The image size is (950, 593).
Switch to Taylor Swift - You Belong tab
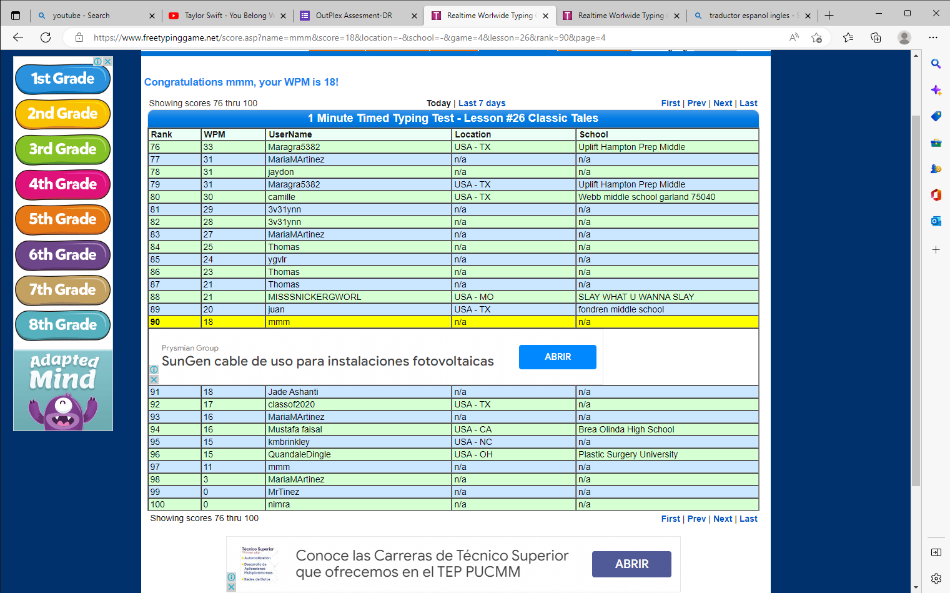click(x=228, y=16)
